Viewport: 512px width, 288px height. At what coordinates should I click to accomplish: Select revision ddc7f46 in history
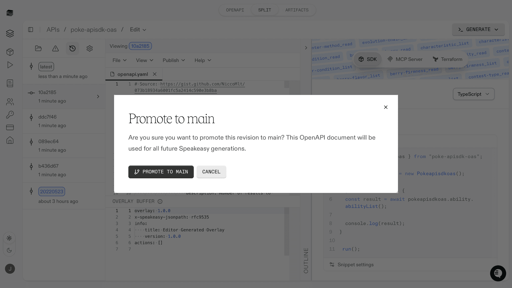tap(47, 117)
